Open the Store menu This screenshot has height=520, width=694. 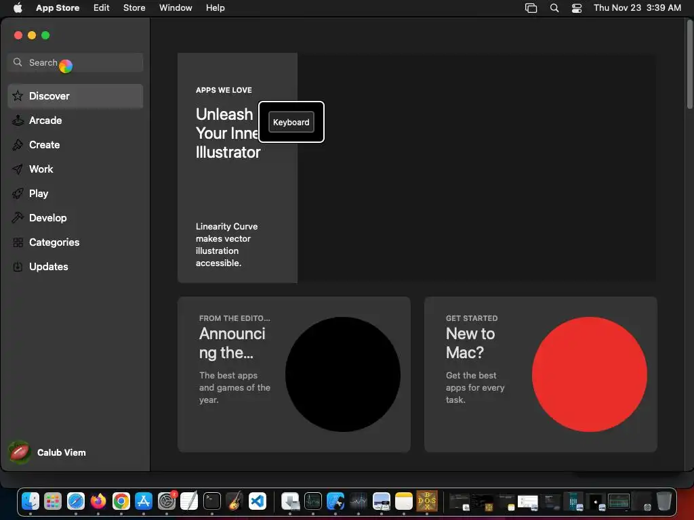pos(134,8)
